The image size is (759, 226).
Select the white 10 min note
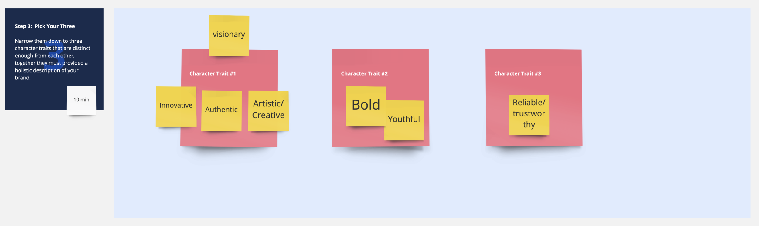click(x=81, y=100)
